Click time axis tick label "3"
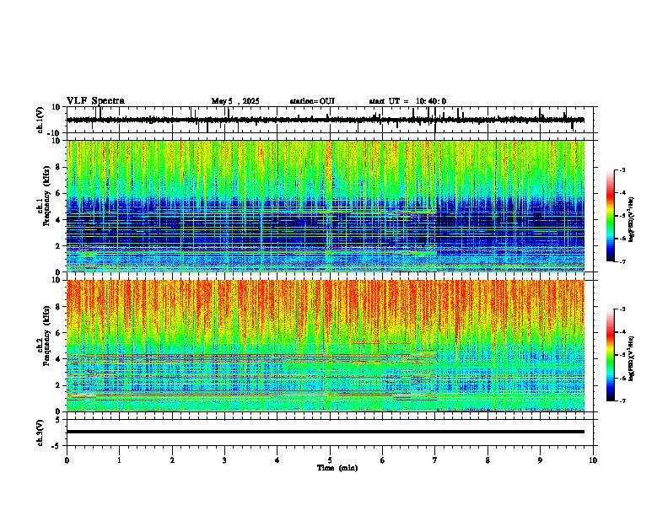 (224, 460)
